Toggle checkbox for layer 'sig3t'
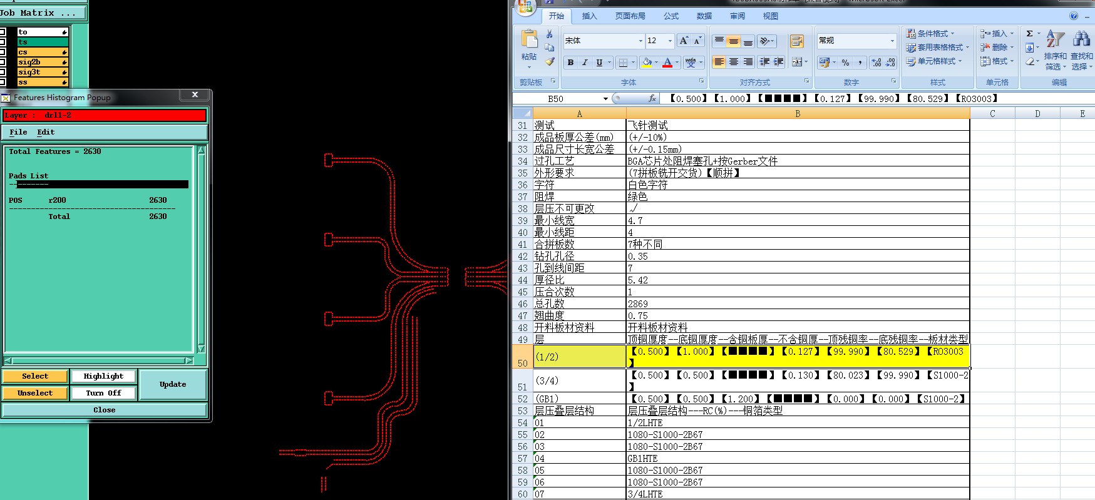The width and height of the screenshot is (1095, 500). tap(3, 72)
